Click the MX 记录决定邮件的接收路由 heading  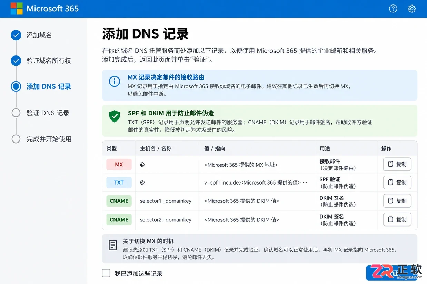pos(166,77)
